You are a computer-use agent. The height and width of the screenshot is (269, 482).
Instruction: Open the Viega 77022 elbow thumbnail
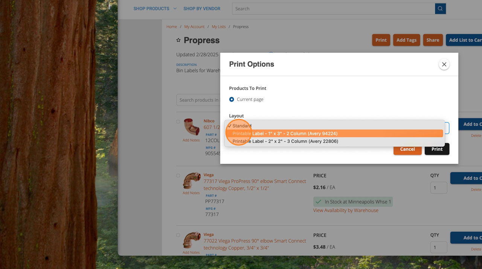click(191, 240)
